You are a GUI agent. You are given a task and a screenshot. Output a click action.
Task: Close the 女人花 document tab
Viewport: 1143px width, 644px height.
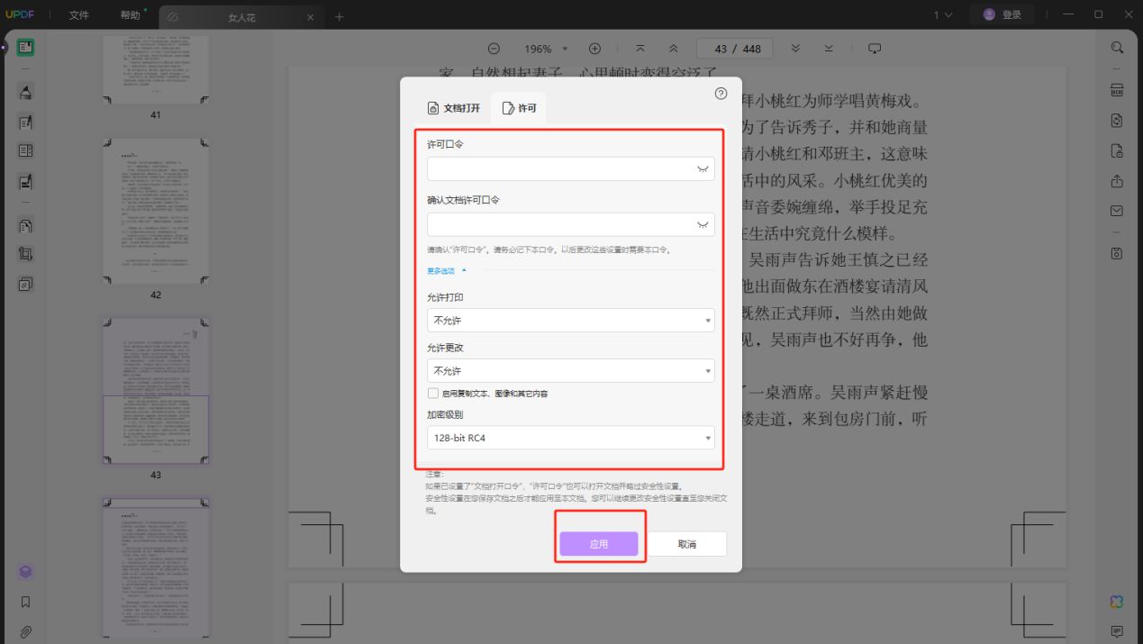click(311, 17)
